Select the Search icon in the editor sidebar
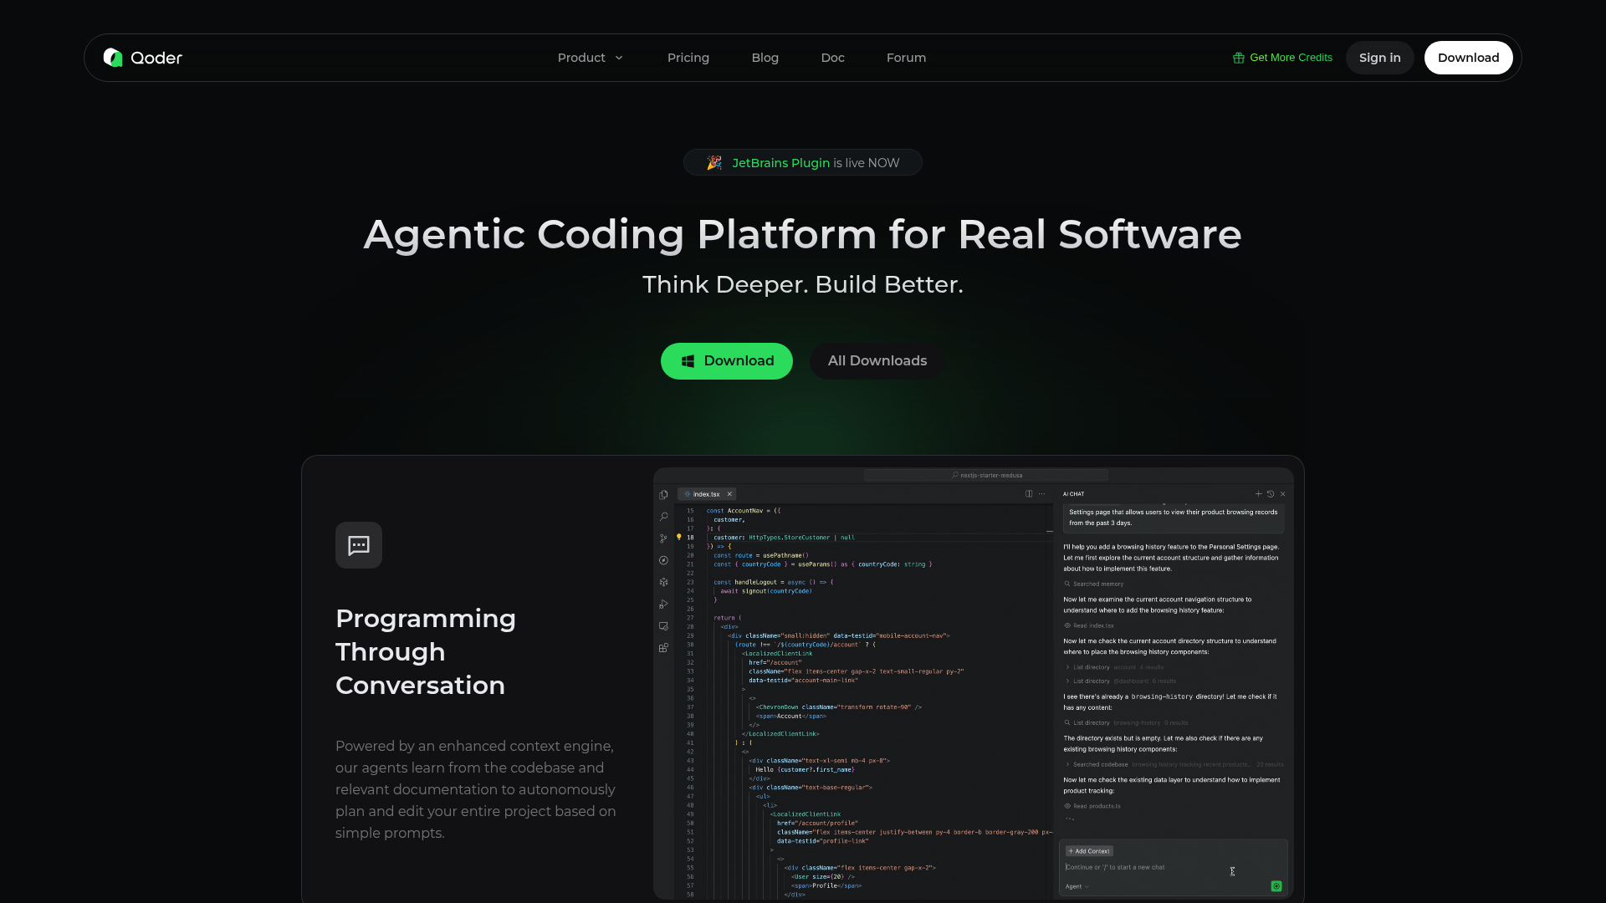The width and height of the screenshot is (1606, 903). 663,517
